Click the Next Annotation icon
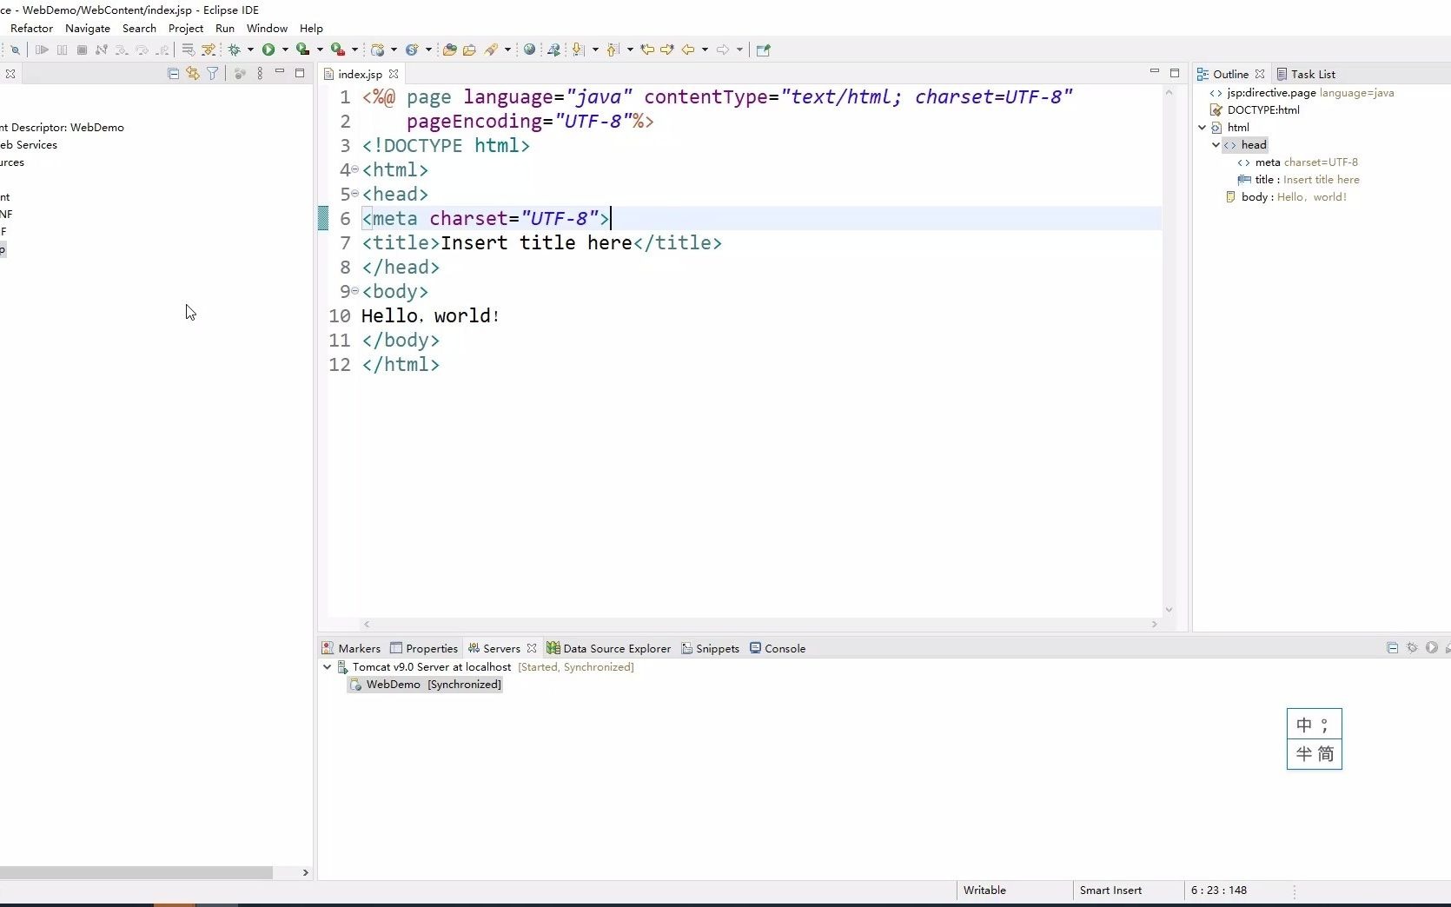Image resolution: width=1451 pixels, height=907 pixels. [x=579, y=50]
